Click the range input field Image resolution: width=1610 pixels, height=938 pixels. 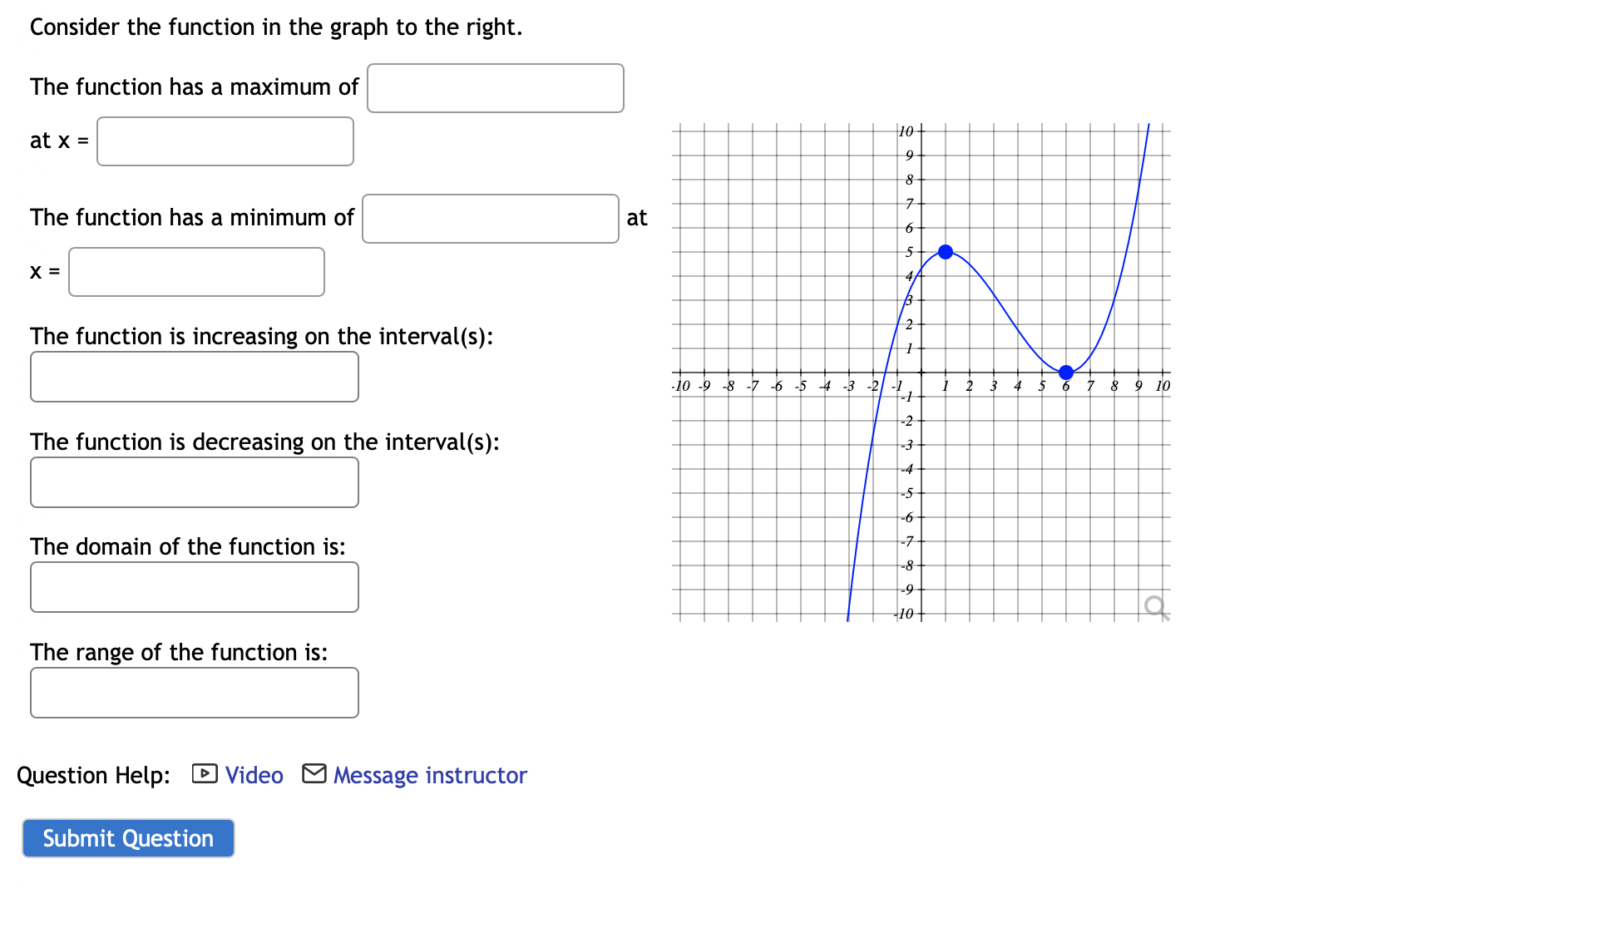pos(194,693)
